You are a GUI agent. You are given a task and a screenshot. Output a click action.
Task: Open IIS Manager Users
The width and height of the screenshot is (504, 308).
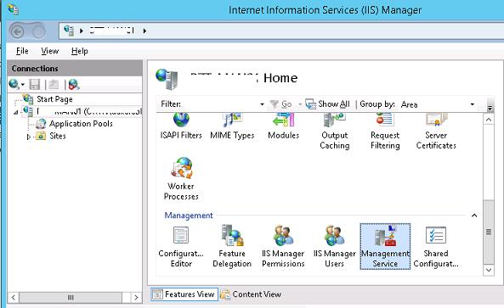[x=334, y=246]
